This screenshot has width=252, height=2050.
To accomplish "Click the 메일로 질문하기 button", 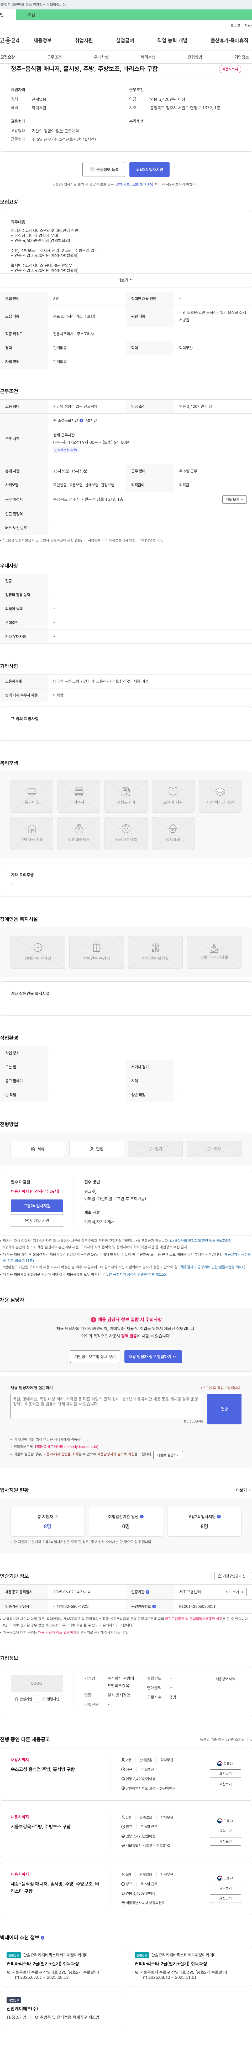I will (168, 1455).
